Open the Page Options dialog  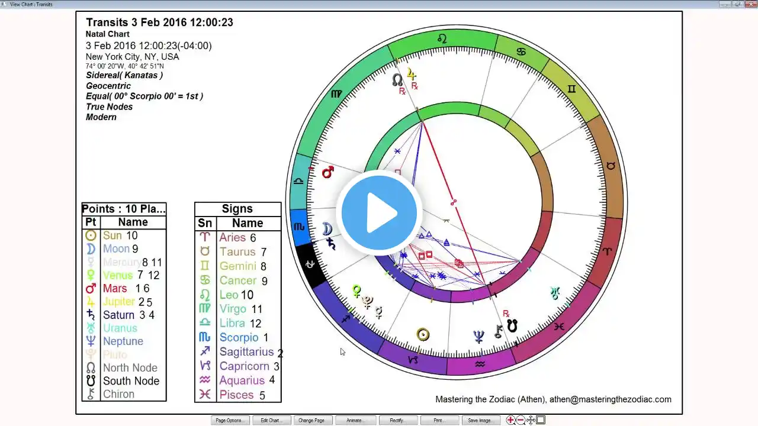pos(229,421)
